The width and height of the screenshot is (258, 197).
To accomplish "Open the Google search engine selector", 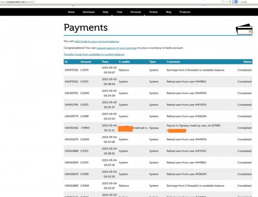I will [237, 2].
